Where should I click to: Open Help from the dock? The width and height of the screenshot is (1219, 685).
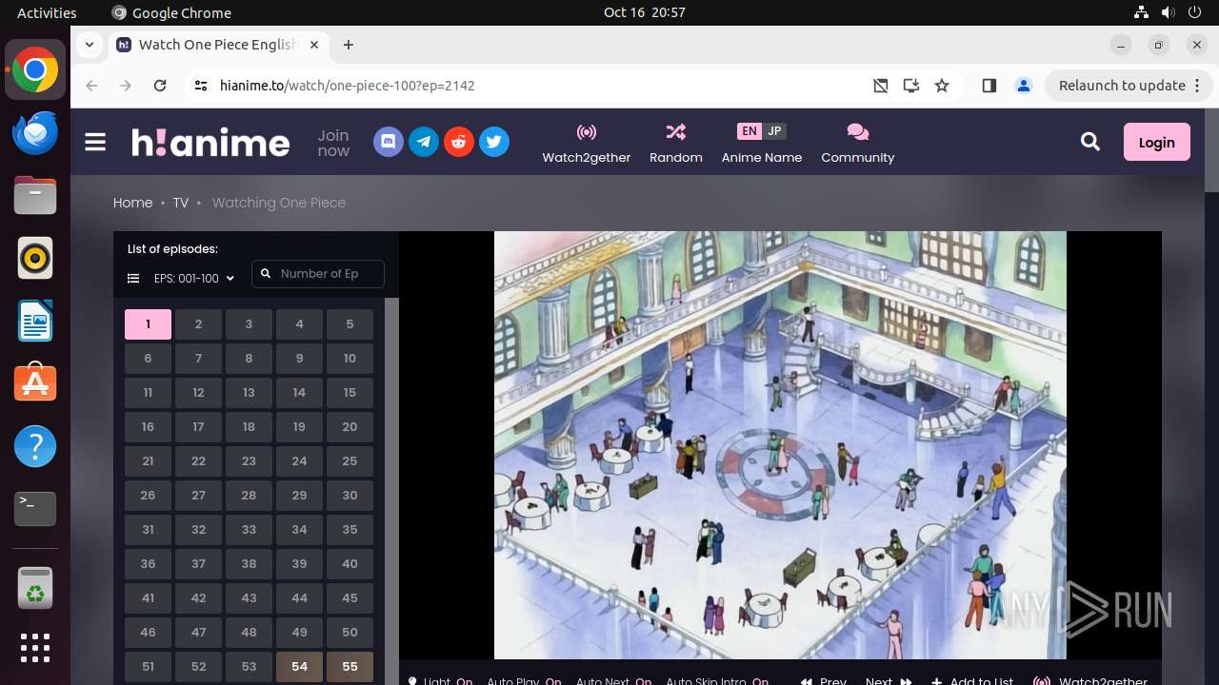tap(35, 446)
